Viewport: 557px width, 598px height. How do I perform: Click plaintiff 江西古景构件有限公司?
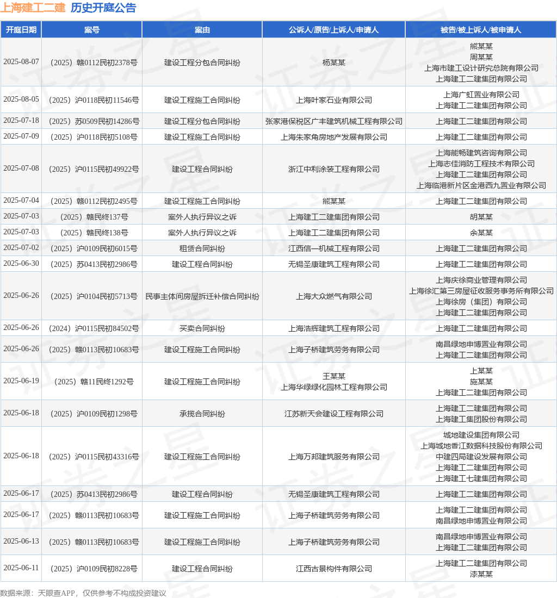pyautogui.click(x=334, y=569)
